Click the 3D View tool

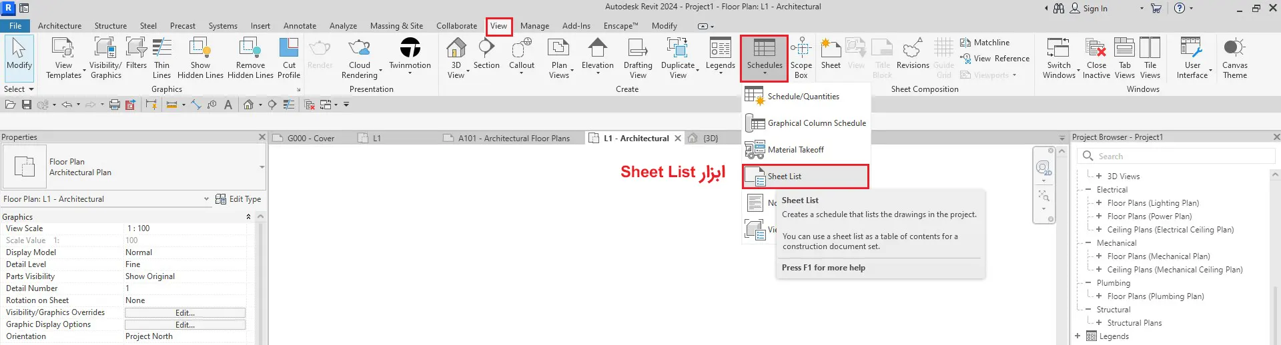point(456,59)
